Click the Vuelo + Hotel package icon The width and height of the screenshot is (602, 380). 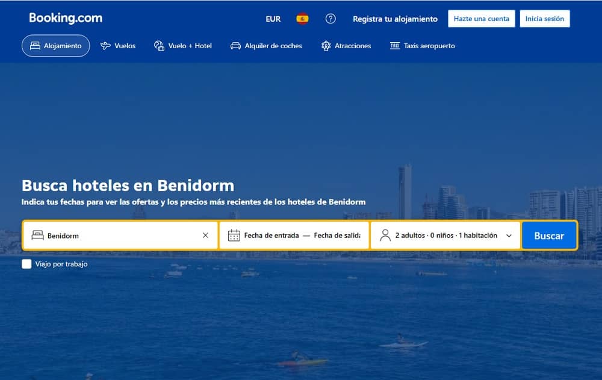(x=159, y=46)
